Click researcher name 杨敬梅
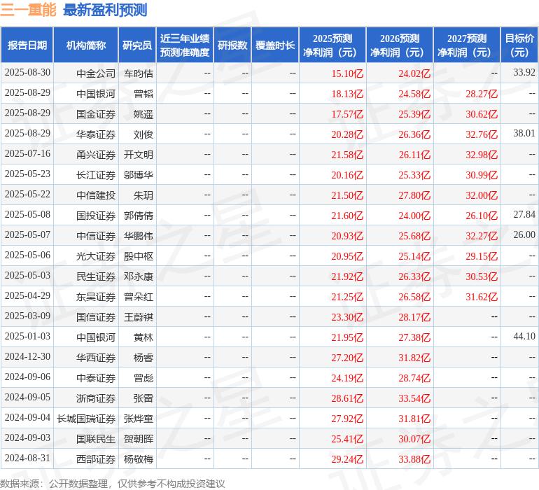Image resolution: width=539 pixels, height=490 pixels. tap(139, 458)
